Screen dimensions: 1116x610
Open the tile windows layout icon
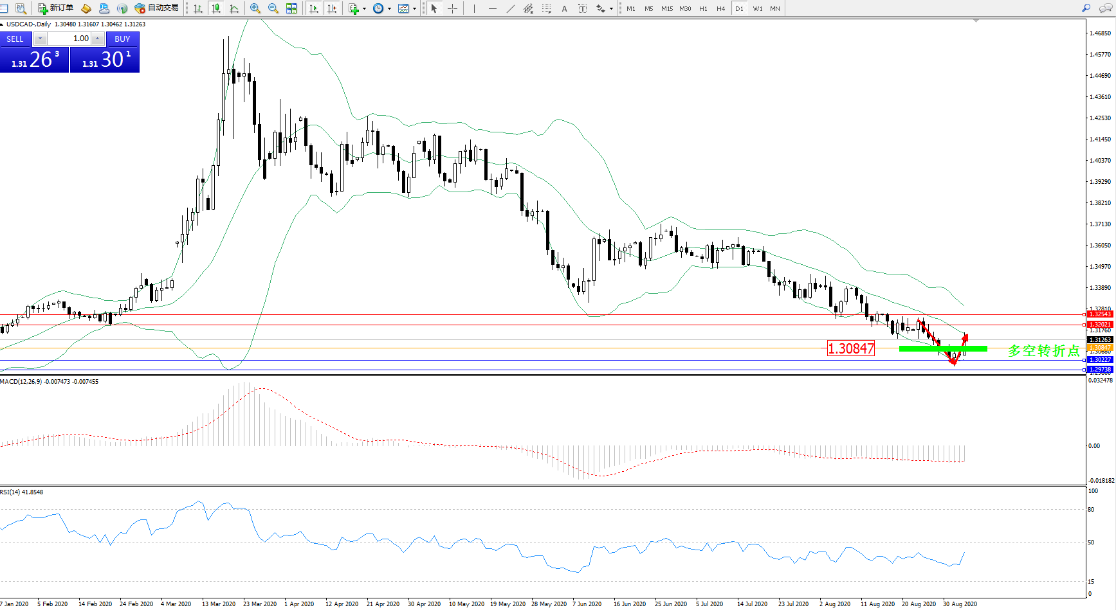[x=291, y=8]
